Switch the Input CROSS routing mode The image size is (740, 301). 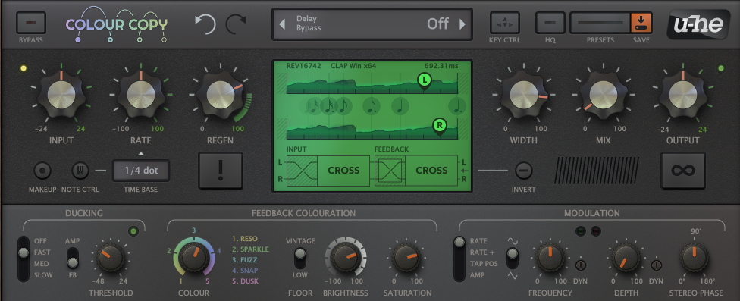(x=343, y=170)
